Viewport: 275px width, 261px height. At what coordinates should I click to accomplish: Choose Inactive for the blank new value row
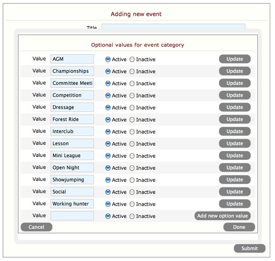point(132,216)
